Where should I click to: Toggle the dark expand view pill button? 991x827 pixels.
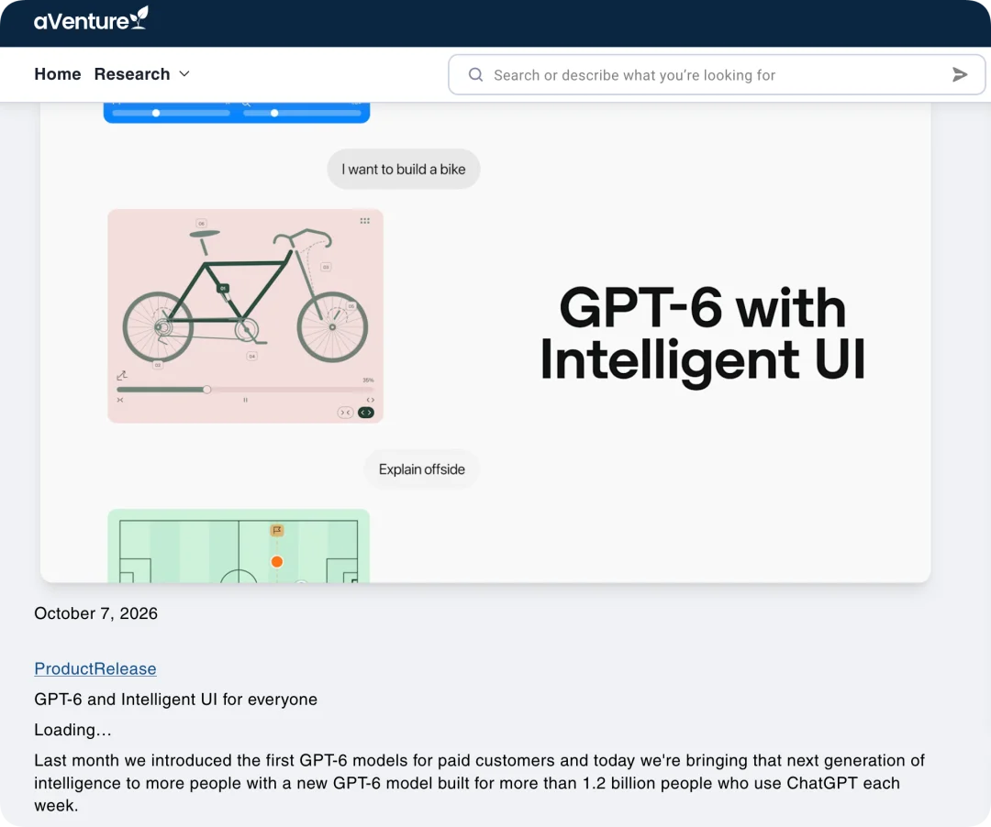coord(366,413)
